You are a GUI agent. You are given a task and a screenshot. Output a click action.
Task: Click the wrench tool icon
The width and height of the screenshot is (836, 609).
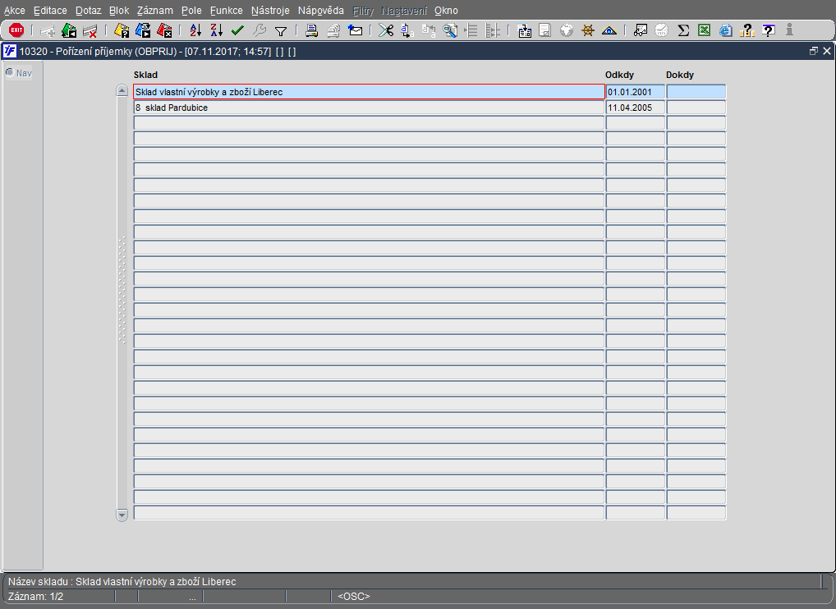pos(260,31)
